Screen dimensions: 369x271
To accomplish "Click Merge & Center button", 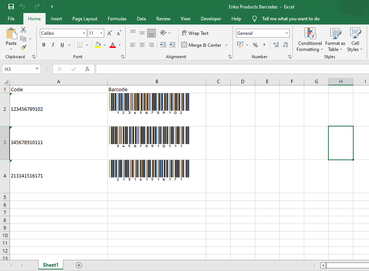I will [202, 45].
